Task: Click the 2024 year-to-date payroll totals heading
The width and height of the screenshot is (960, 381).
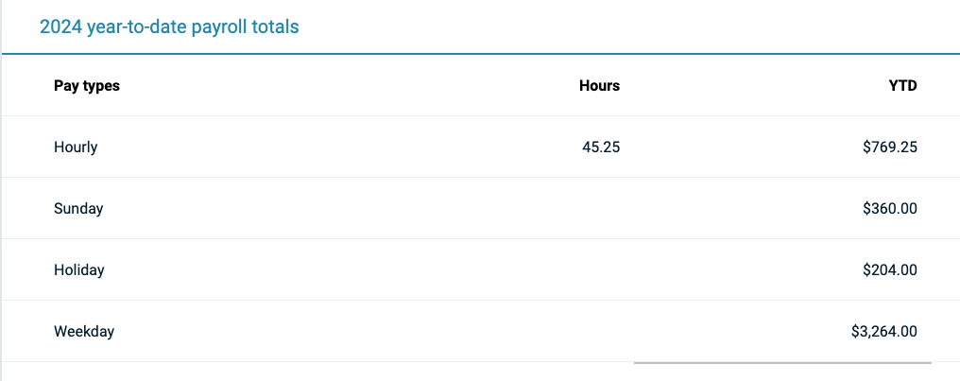Action: [x=169, y=26]
